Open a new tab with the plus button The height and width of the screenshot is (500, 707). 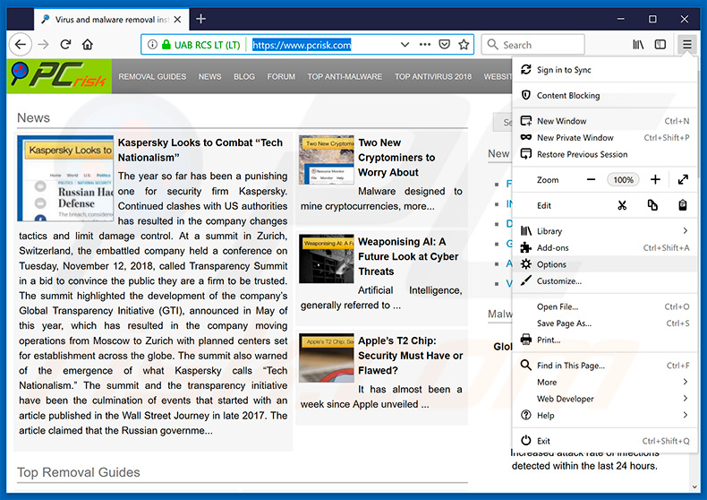(201, 19)
